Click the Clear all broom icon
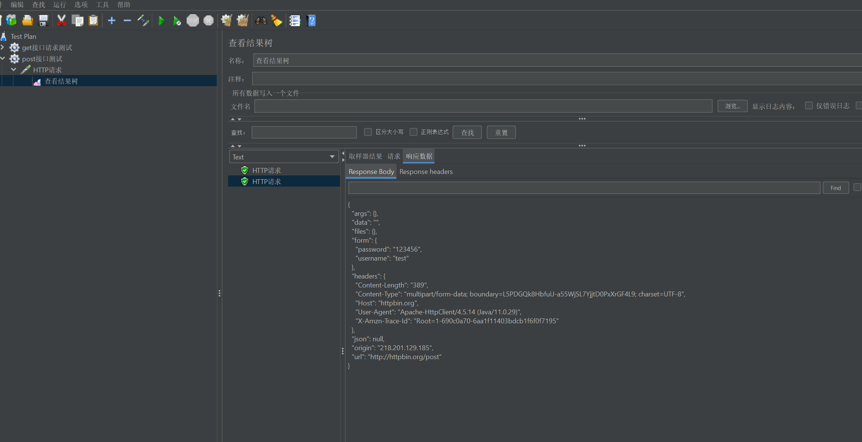The height and width of the screenshot is (442, 862). (x=243, y=21)
